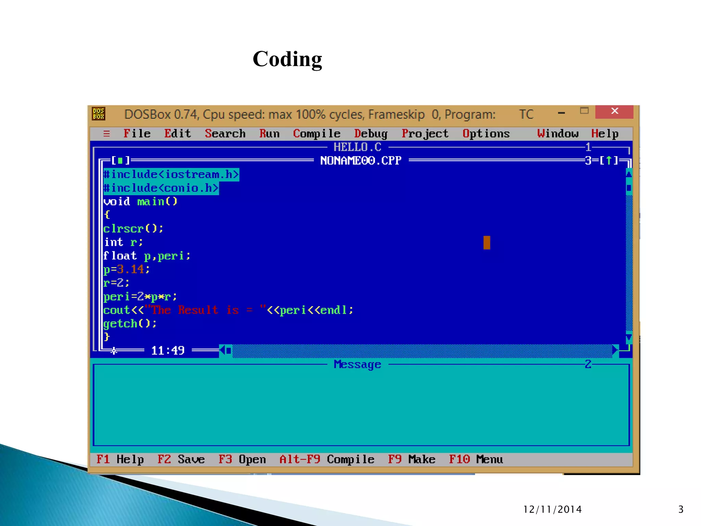Image resolution: width=701 pixels, height=526 pixels.
Task: Click the cout "The Result is" line
Action: click(228, 310)
